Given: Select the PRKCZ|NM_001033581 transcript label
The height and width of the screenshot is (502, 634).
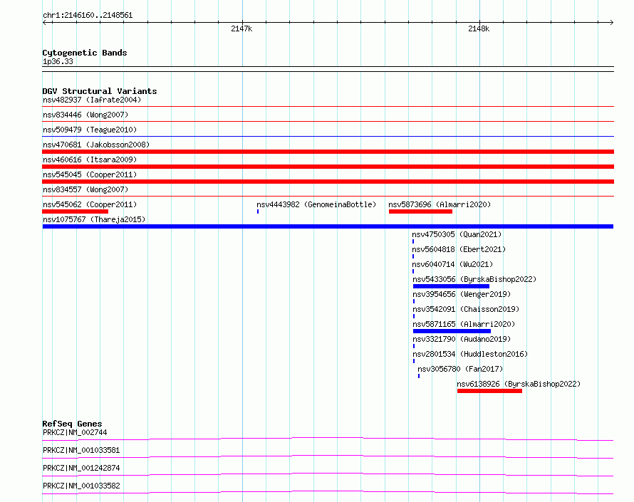Looking at the screenshot, I should point(81,450).
